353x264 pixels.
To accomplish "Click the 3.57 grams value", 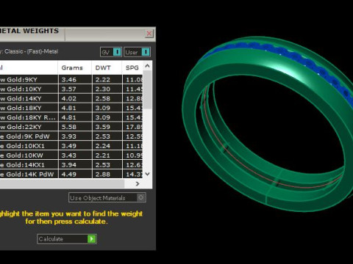I will [x=69, y=89].
